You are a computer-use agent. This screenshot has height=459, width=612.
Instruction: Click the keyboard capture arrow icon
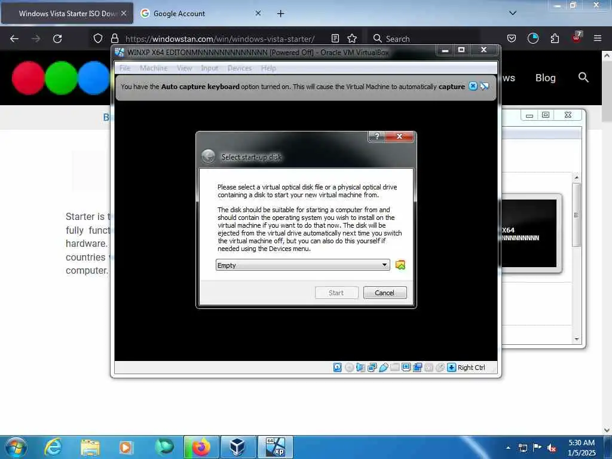pos(451,368)
